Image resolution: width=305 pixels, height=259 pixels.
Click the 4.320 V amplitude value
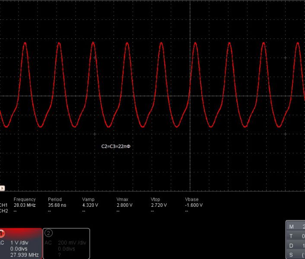(x=90, y=205)
